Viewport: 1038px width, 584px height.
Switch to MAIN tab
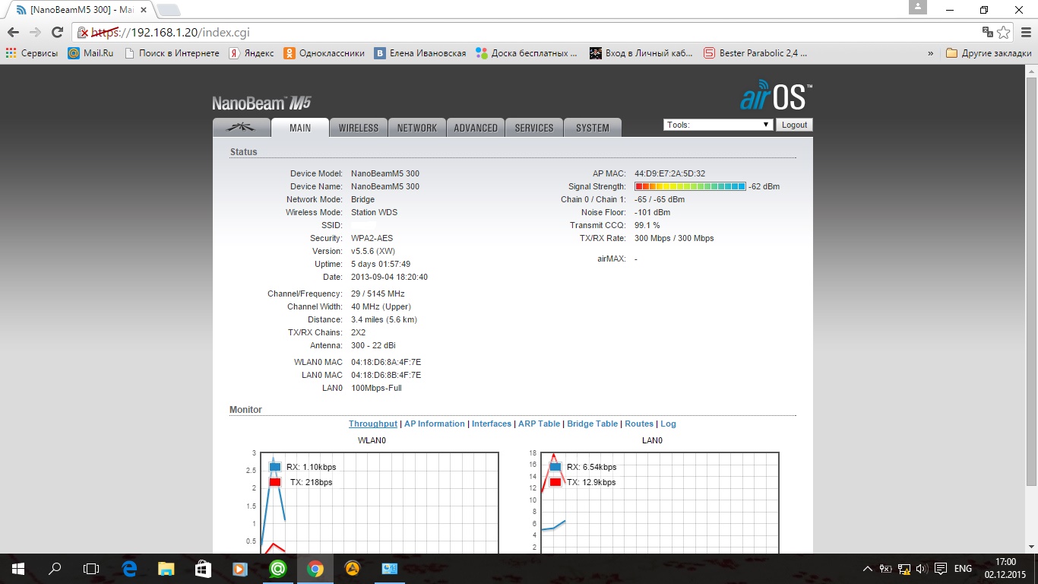pos(300,128)
